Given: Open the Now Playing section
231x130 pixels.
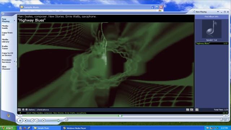Looking at the screenshot, I should pyautogui.click(x=6, y=20).
